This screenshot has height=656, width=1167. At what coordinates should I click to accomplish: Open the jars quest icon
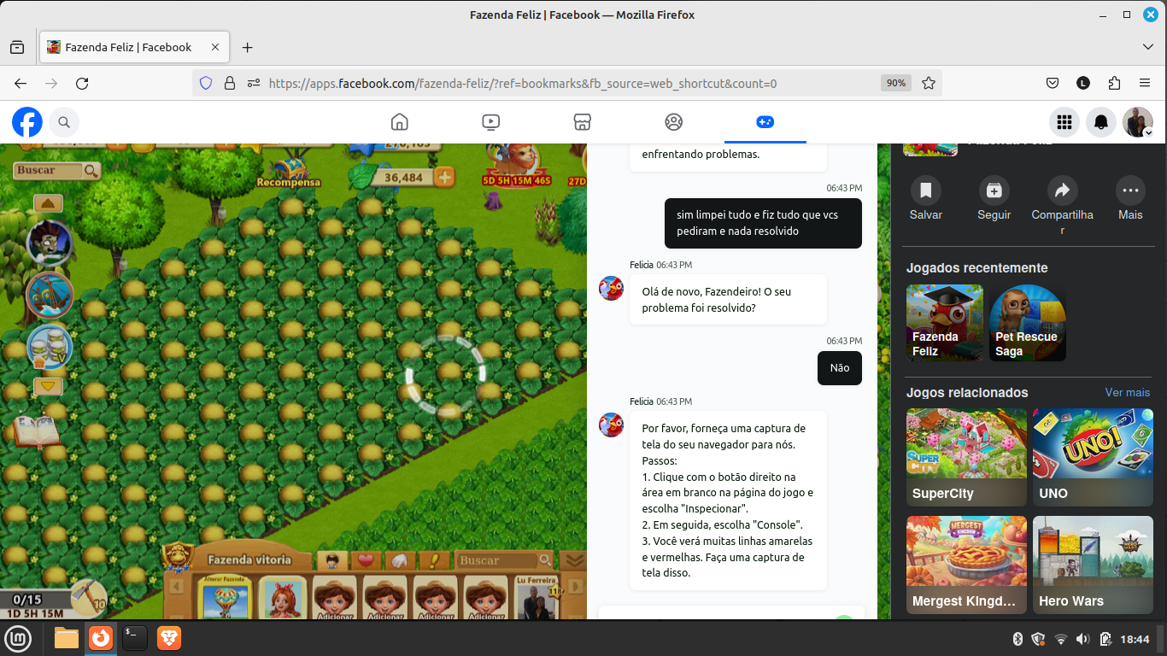pyautogui.click(x=50, y=347)
